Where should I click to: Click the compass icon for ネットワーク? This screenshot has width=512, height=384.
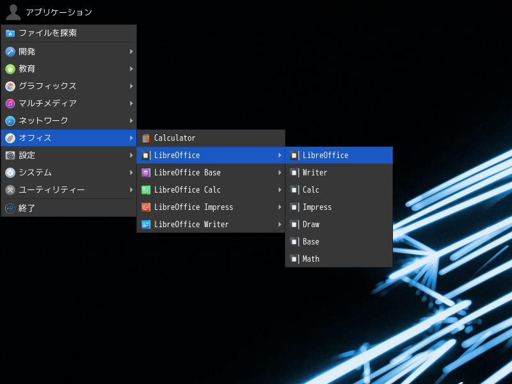10,121
